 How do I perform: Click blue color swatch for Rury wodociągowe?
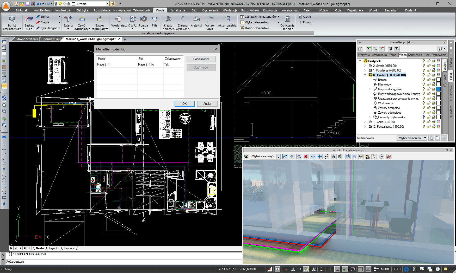[439, 89]
